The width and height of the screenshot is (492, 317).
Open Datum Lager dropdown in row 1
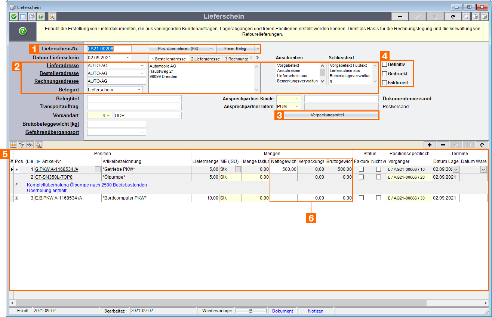456,169
